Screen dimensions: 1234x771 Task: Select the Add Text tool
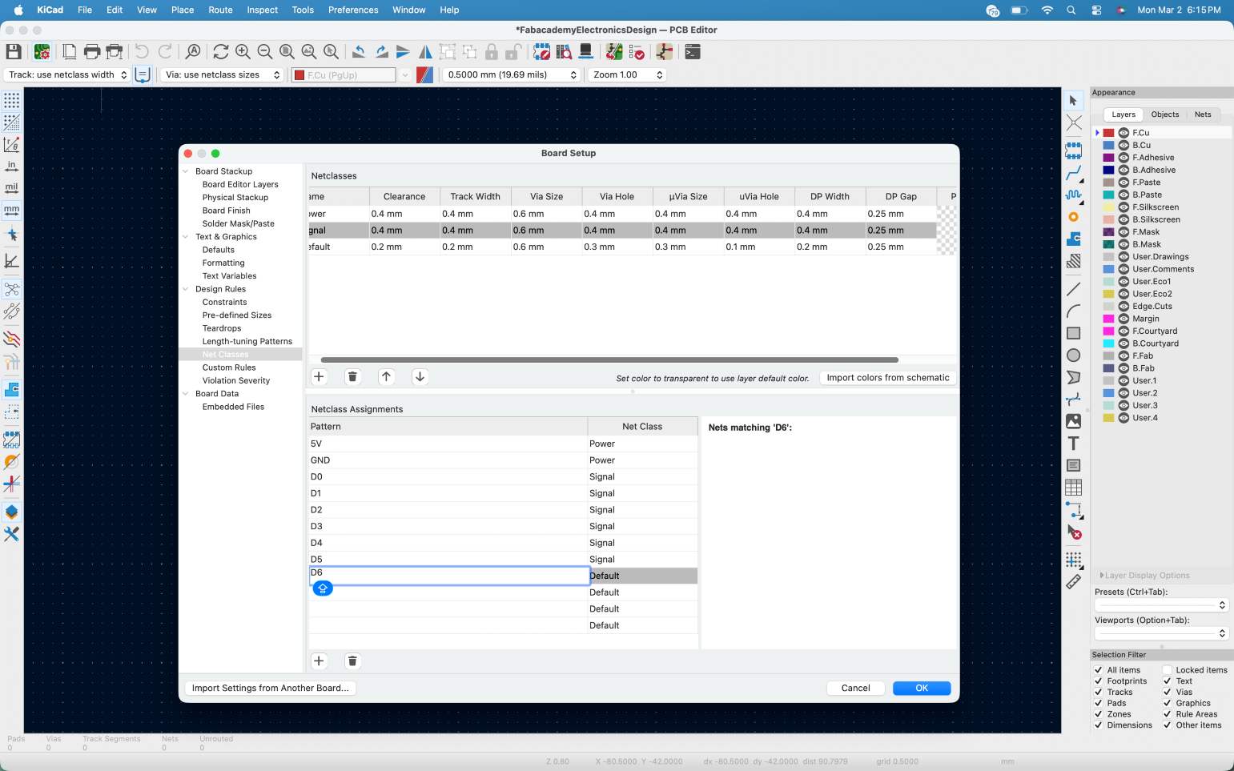(x=1074, y=444)
